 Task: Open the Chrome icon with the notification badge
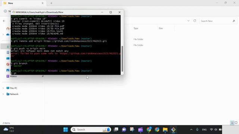click(x=149, y=130)
